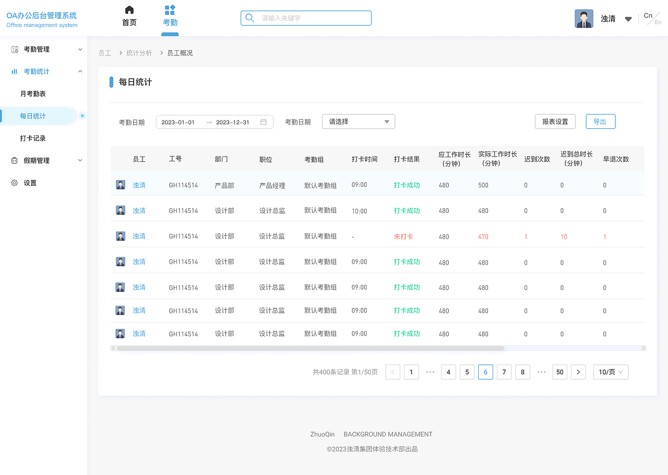Open 报表设置 report settings
This screenshot has height=475, width=668.
(555, 121)
